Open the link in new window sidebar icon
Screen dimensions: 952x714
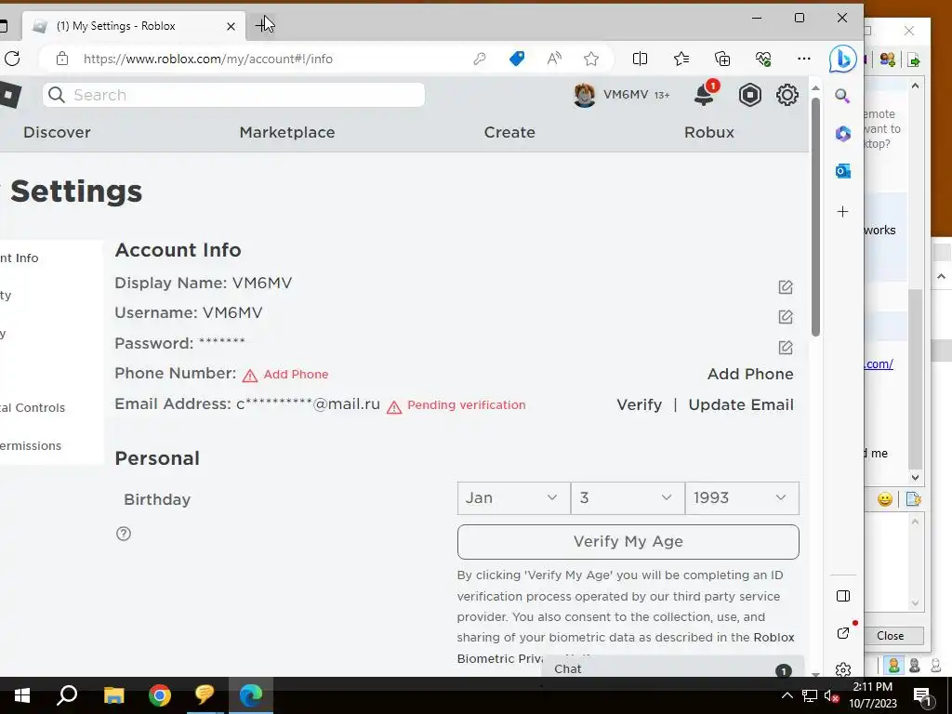842,633
